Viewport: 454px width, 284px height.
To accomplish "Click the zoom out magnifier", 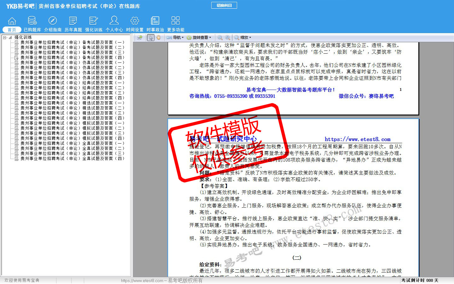I will tap(220, 38).
